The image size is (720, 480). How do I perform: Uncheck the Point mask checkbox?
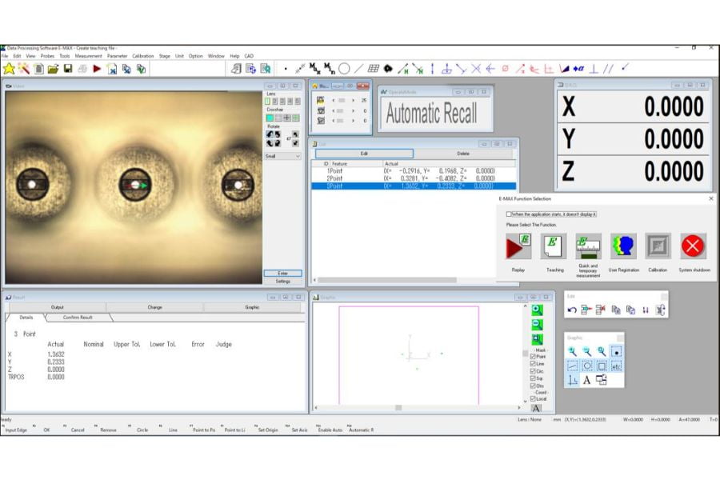click(x=534, y=356)
